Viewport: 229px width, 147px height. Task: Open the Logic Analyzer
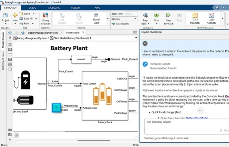(211, 19)
